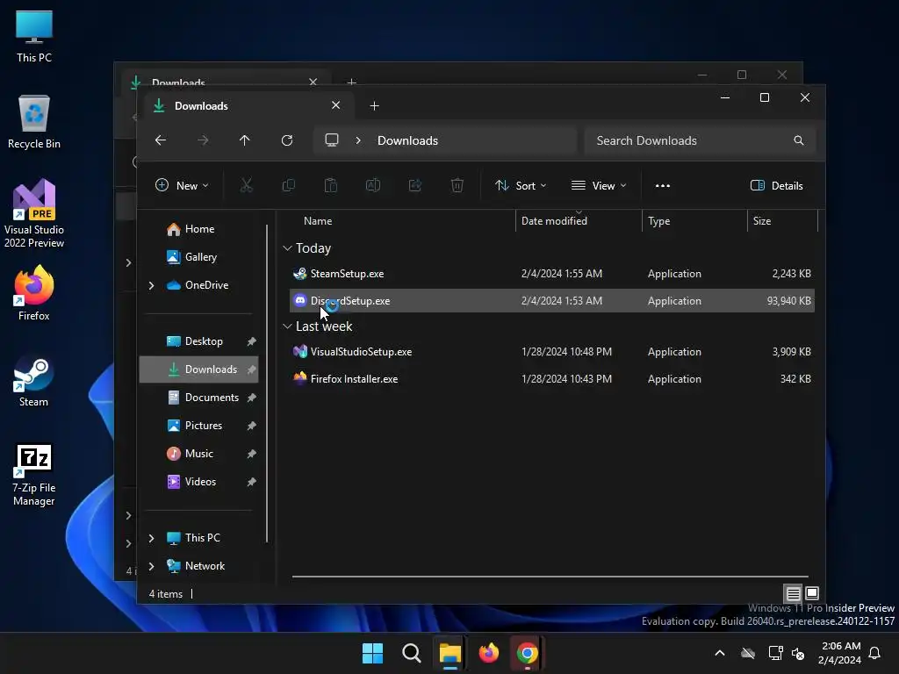Viewport: 899px width, 674px height.
Task: Select the Firefox desktop shortcut
Action: pos(34,293)
